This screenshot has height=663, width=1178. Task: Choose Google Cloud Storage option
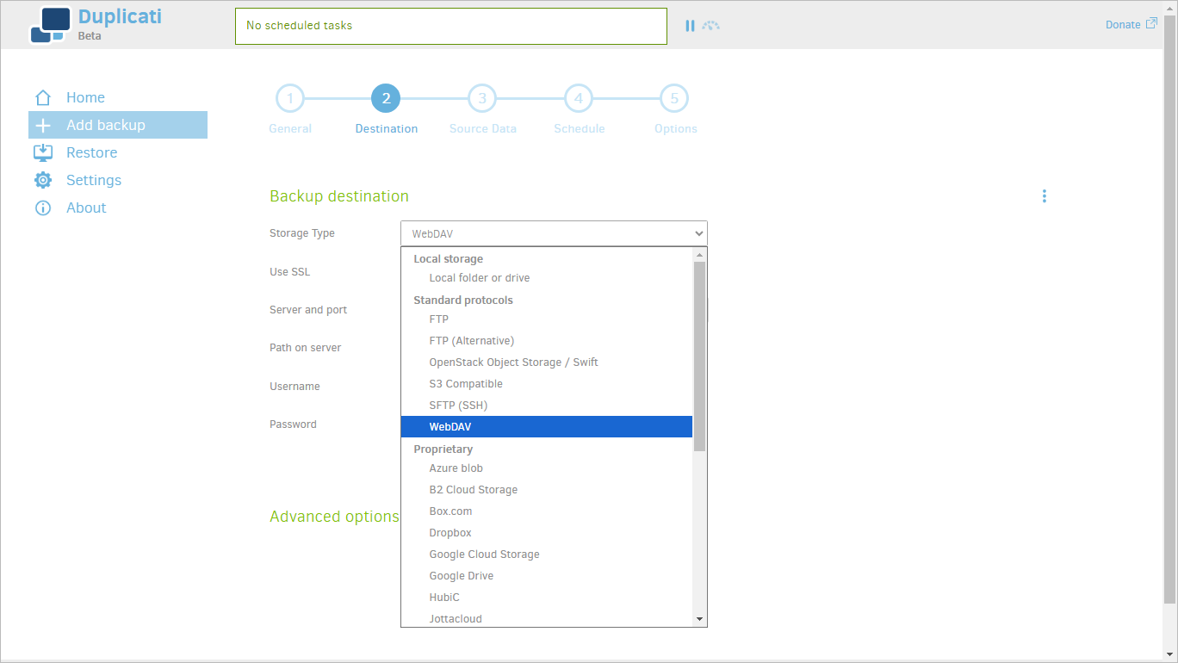[x=547, y=555]
